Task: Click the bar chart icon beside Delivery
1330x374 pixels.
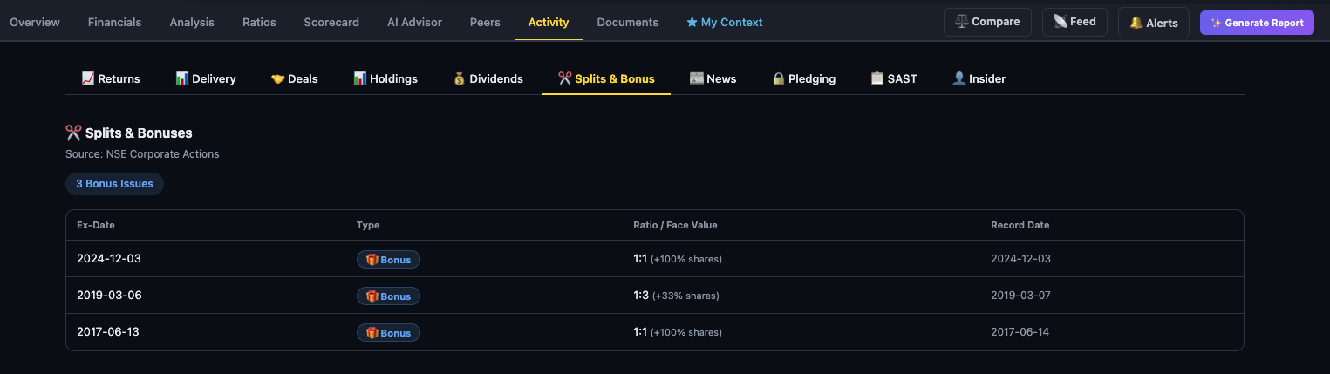Action: coord(182,78)
